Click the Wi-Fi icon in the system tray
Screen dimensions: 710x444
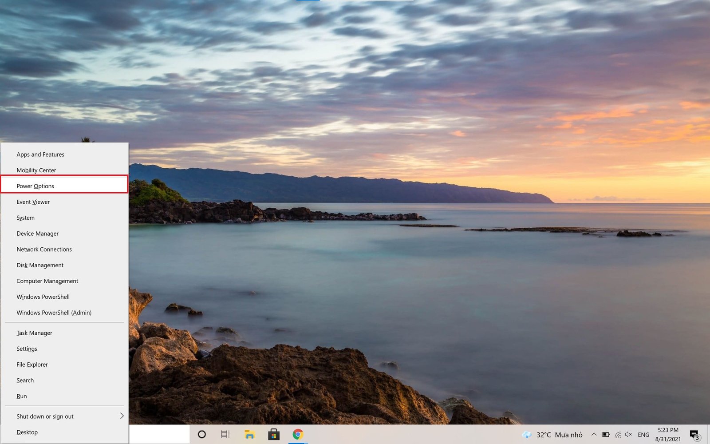pos(618,434)
